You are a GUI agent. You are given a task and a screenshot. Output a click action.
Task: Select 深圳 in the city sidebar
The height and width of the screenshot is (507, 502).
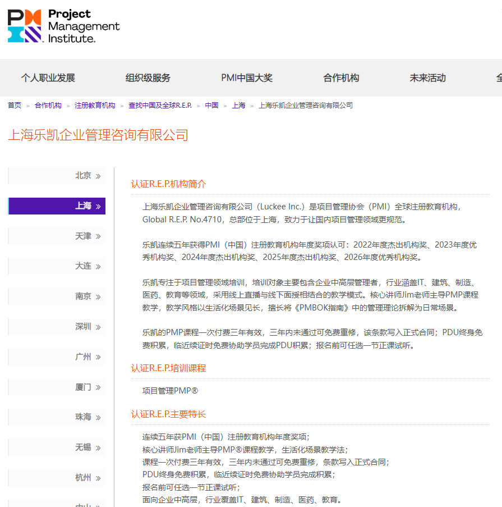pos(57,327)
